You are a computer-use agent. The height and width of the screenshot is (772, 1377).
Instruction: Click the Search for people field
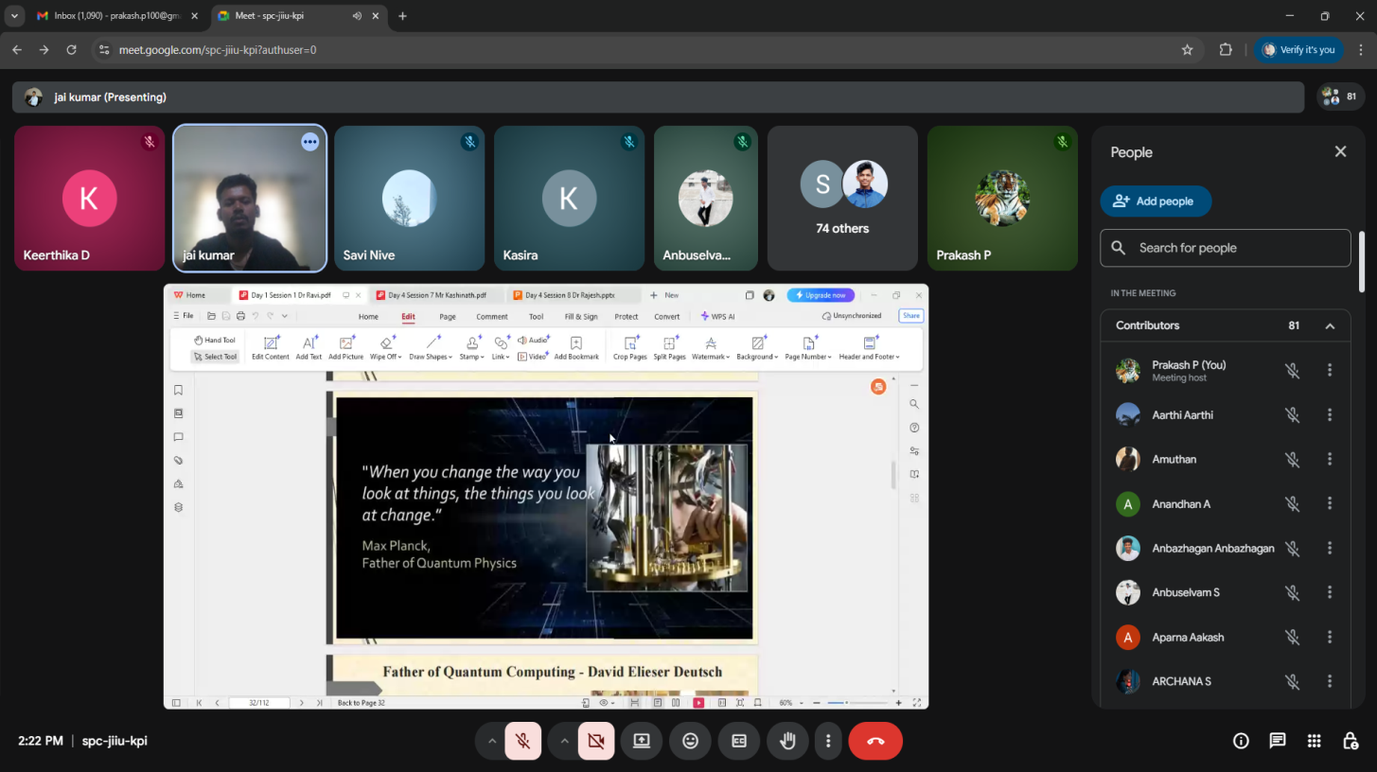click(x=1226, y=248)
